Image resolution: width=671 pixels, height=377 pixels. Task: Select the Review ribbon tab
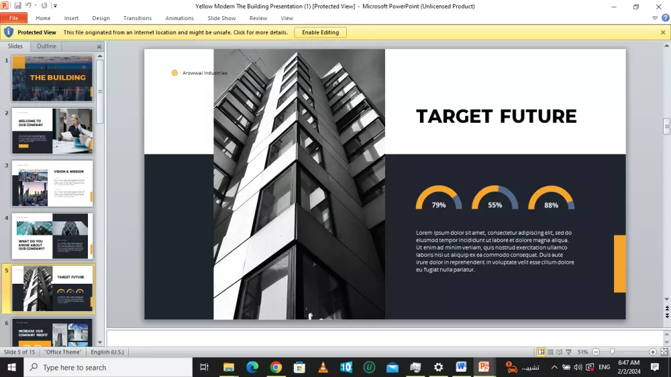[258, 18]
